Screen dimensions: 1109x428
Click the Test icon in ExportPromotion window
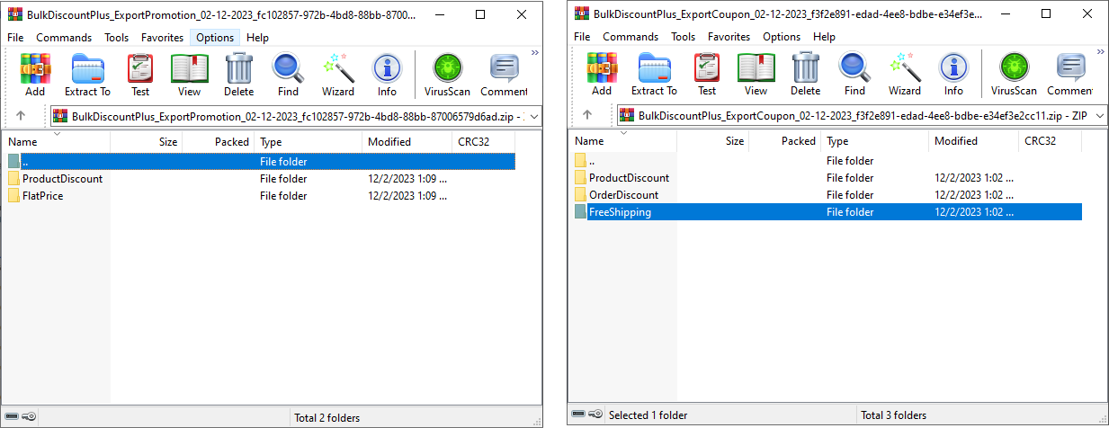pos(139,74)
